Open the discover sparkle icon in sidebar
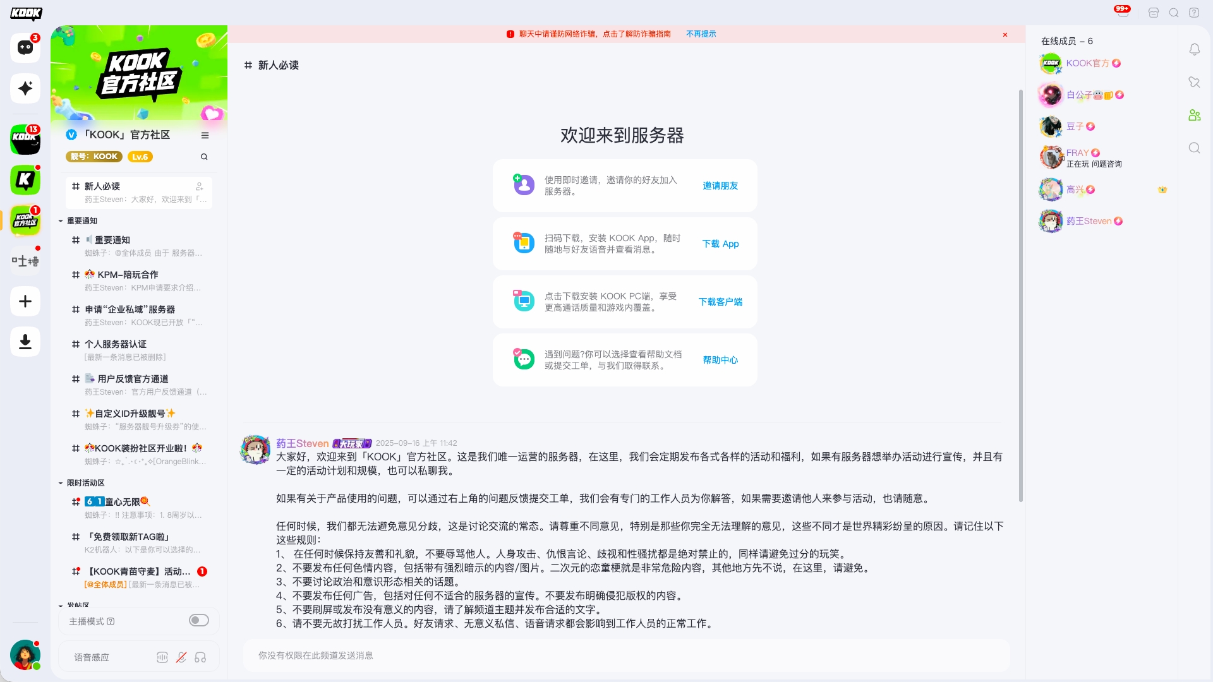 25,88
